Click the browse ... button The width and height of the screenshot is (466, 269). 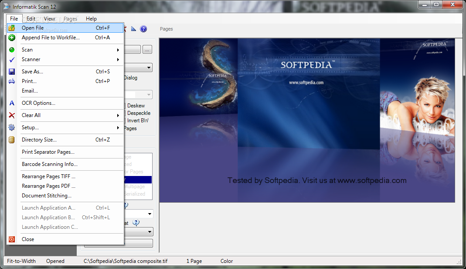(x=147, y=49)
